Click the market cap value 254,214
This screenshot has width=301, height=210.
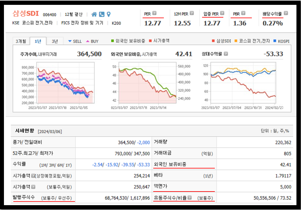[142, 176]
